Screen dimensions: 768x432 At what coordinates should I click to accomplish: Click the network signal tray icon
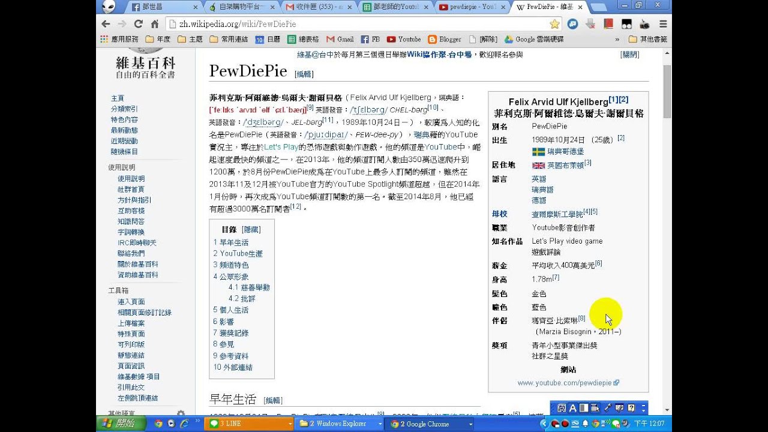click(x=605, y=424)
